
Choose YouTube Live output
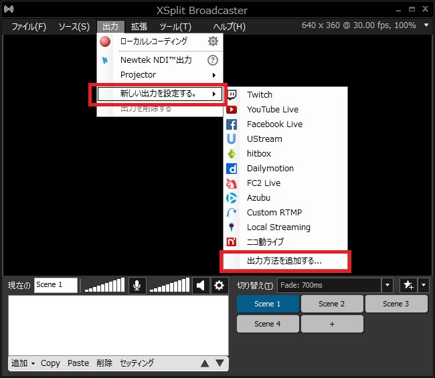point(286,110)
